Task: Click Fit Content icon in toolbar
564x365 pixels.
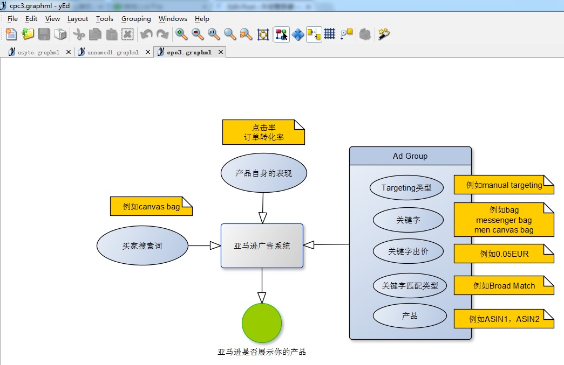Action: (263, 34)
